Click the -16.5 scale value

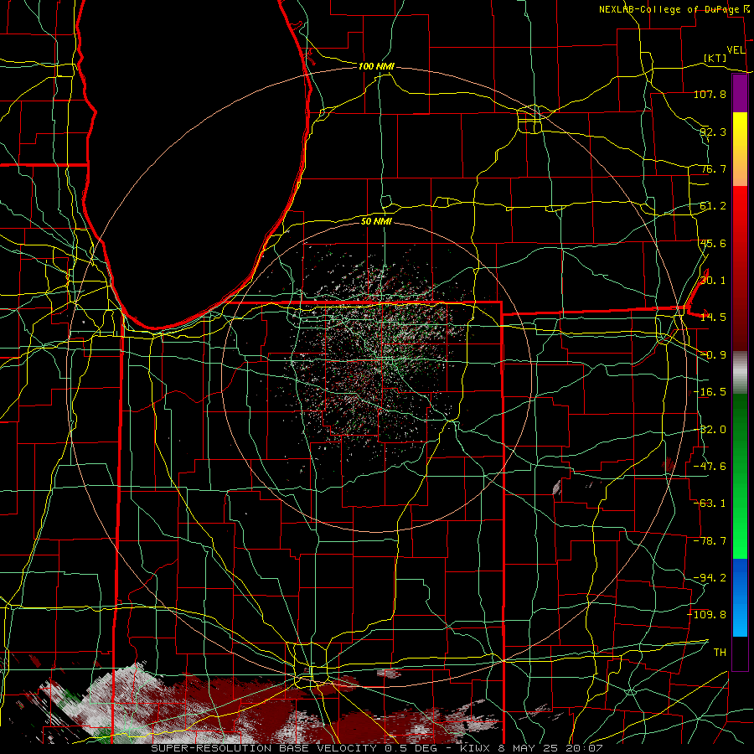coord(710,392)
